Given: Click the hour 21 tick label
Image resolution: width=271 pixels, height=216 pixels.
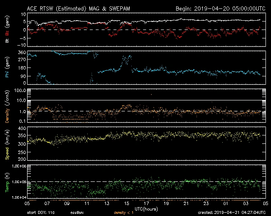Looking at the screenshot, I should pos(186,203).
